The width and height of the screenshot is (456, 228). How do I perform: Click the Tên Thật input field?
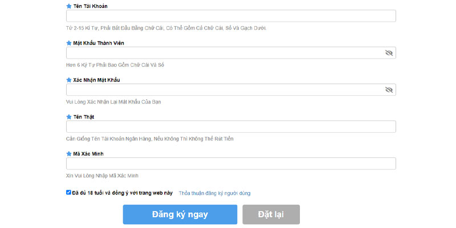[x=231, y=127]
